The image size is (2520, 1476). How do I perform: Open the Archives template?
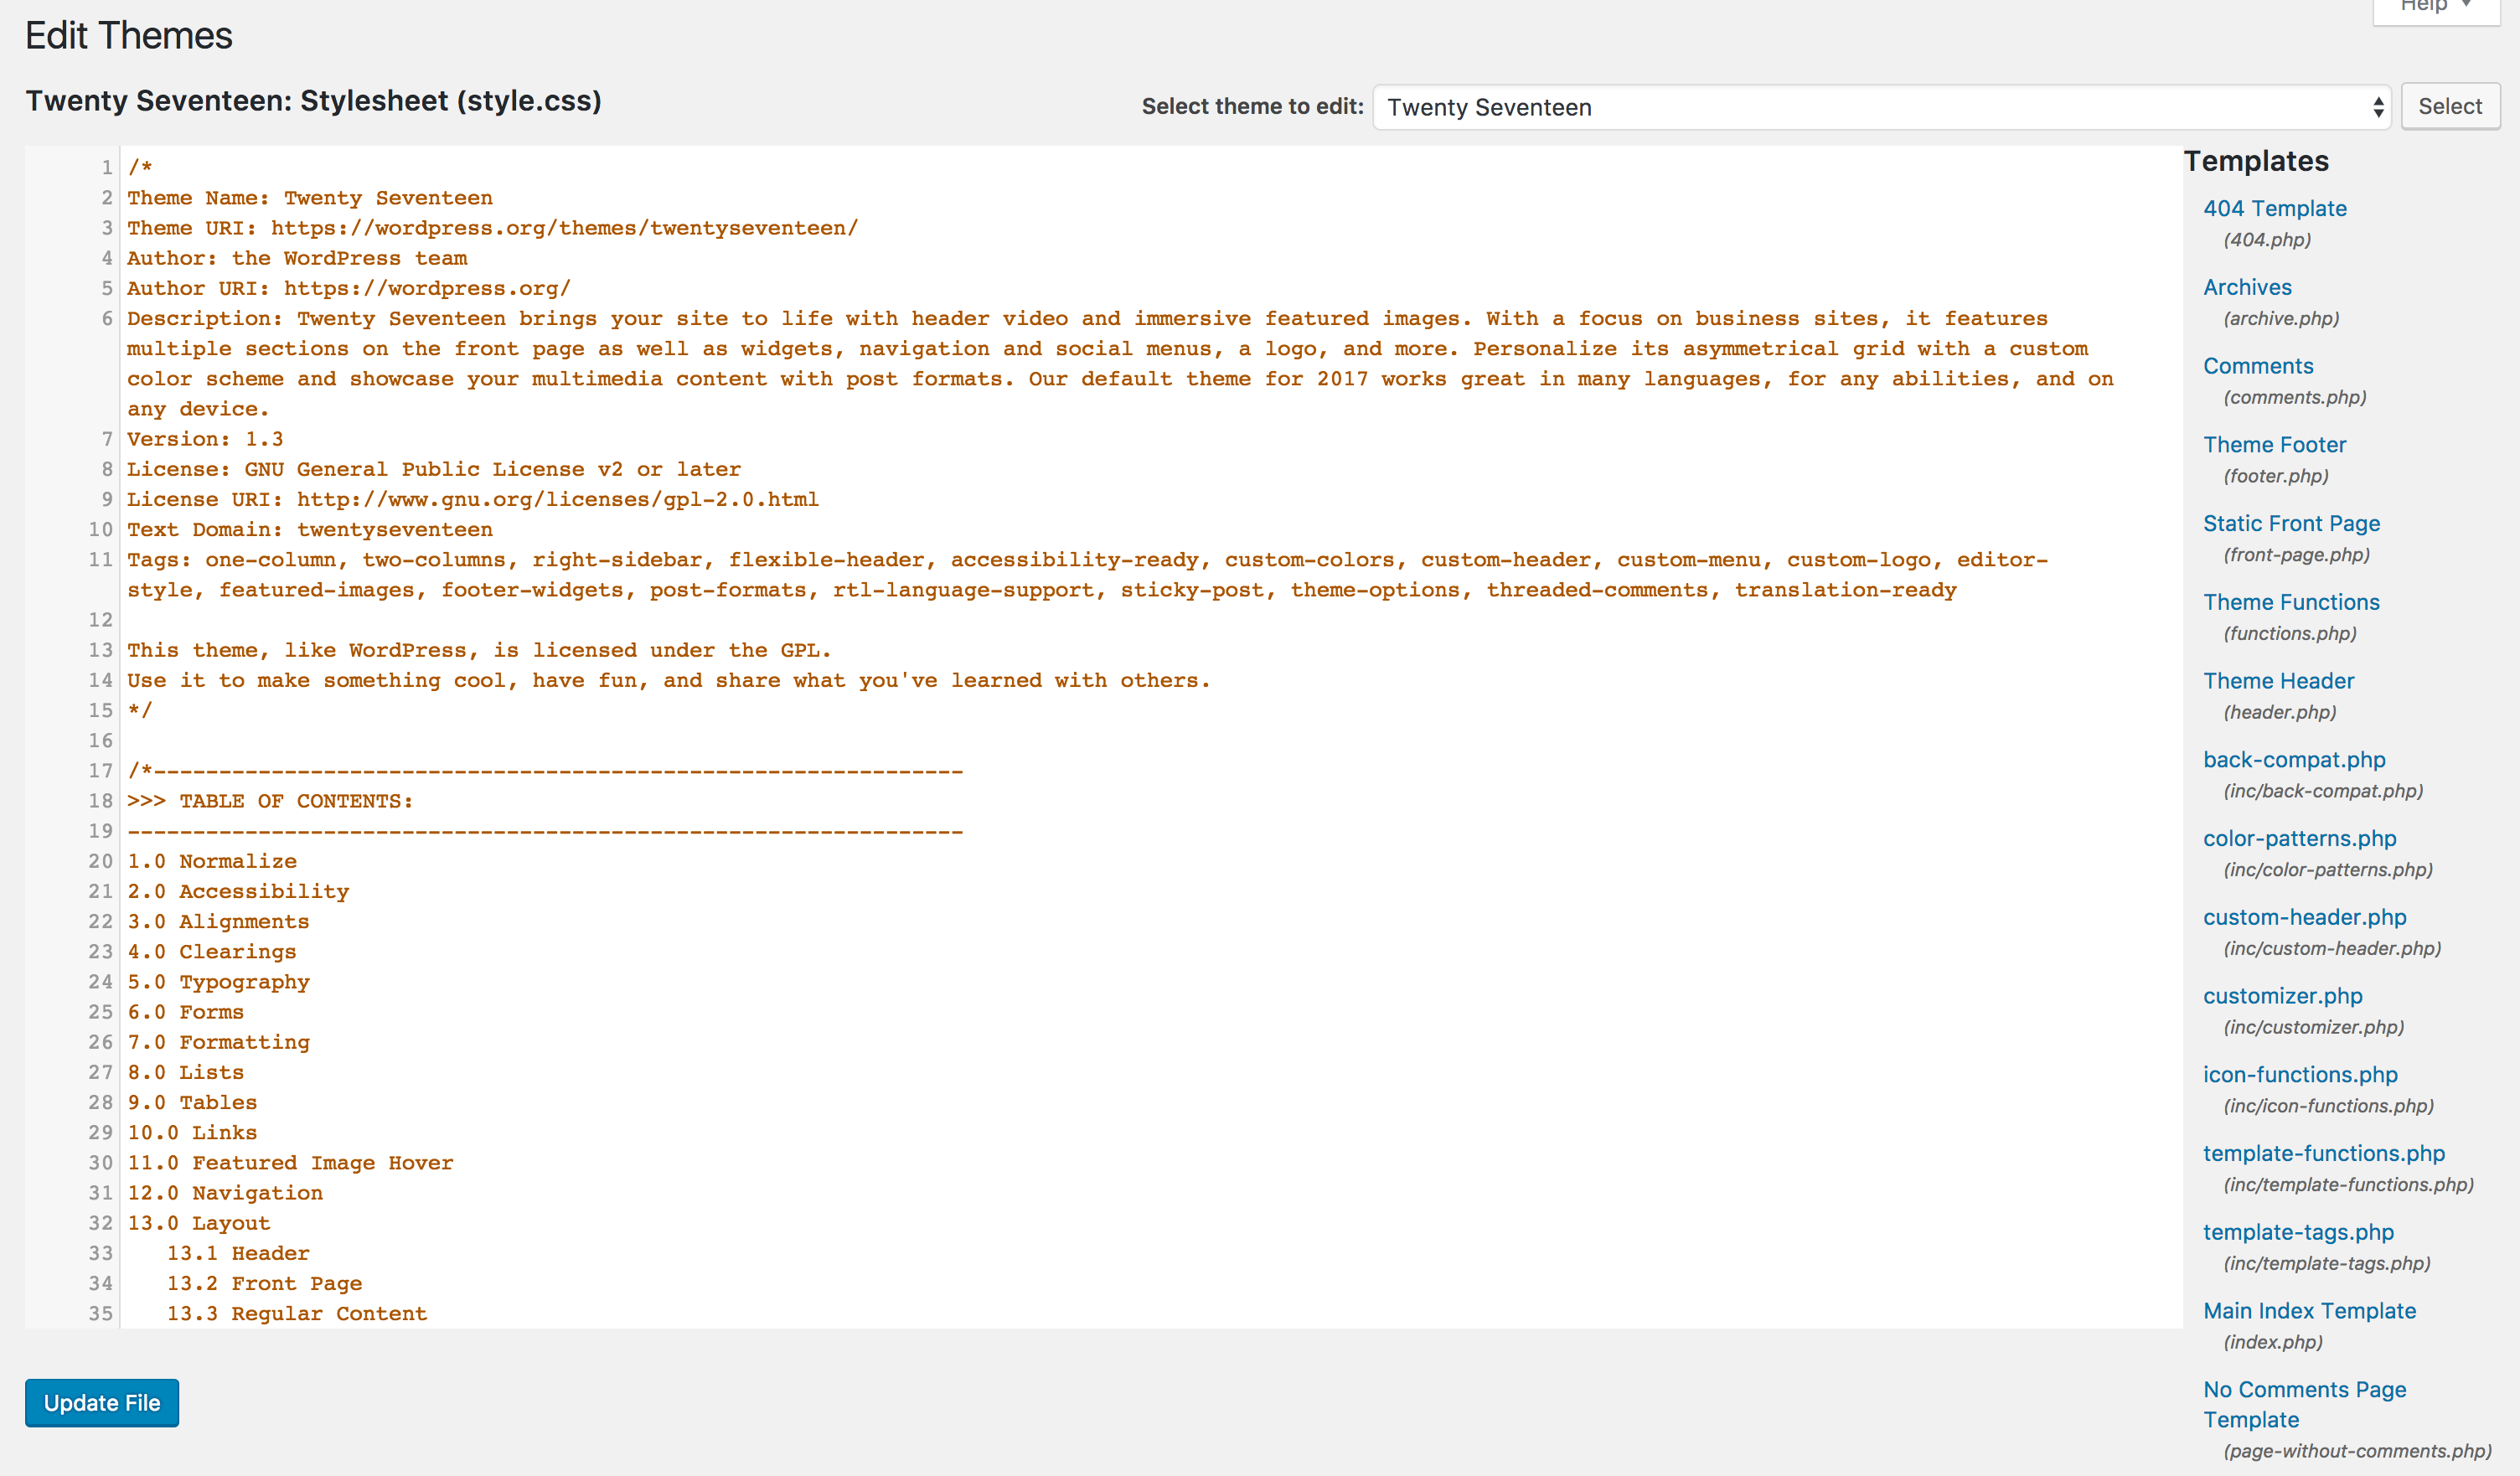click(x=2247, y=287)
